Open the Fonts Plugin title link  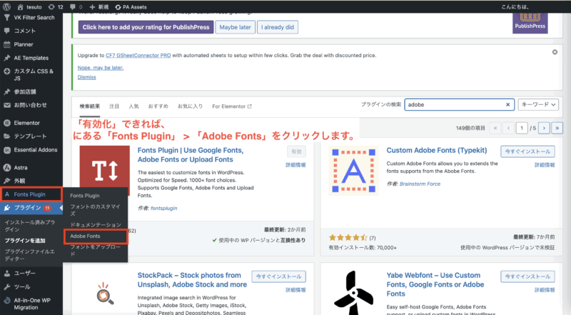click(191, 155)
